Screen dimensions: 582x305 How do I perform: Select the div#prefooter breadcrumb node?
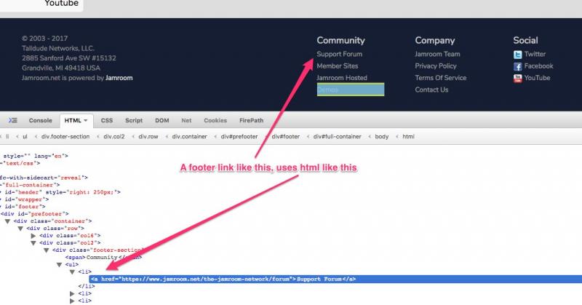point(239,136)
